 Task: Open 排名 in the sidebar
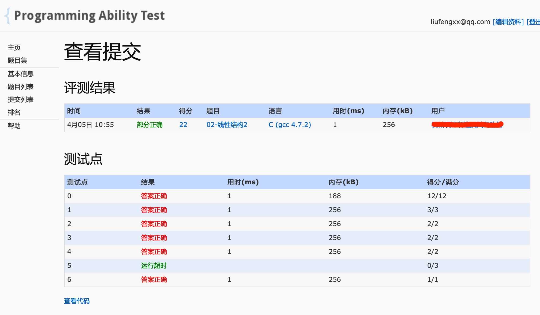14,112
